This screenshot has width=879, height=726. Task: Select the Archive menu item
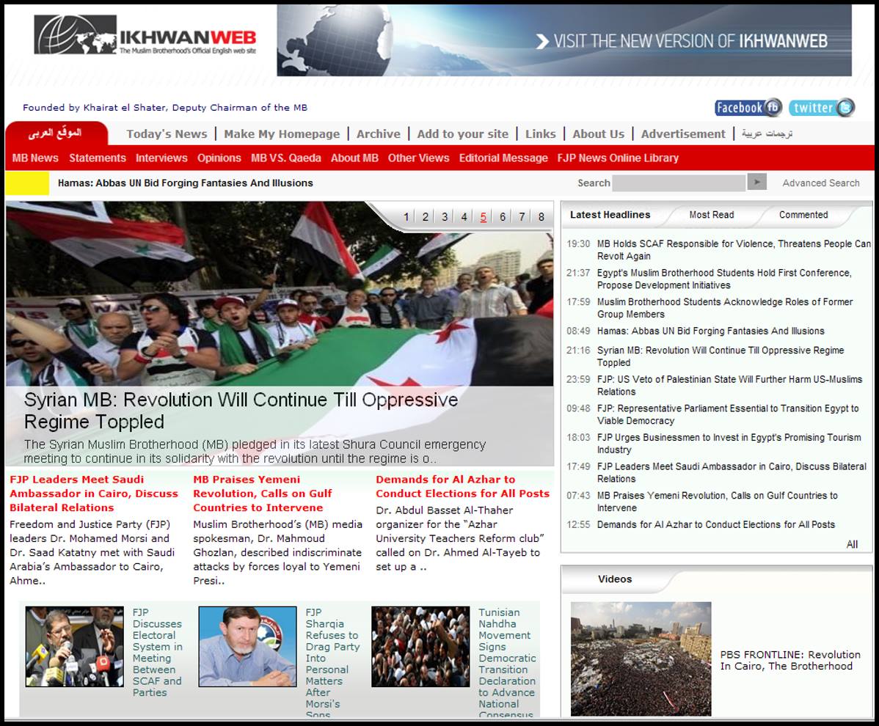point(378,133)
